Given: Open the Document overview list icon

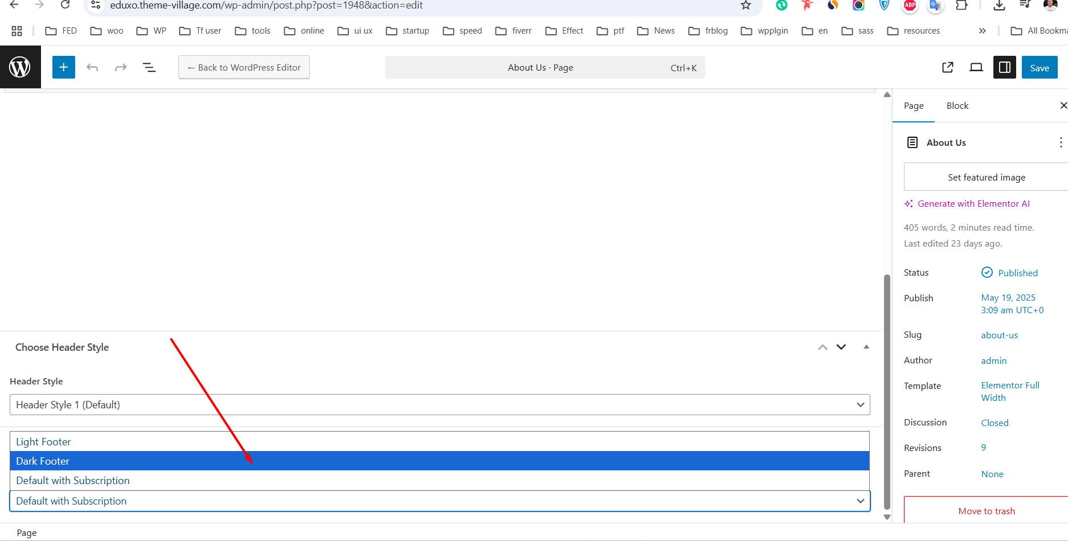Looking at the screenshot, I should point(149,67).
